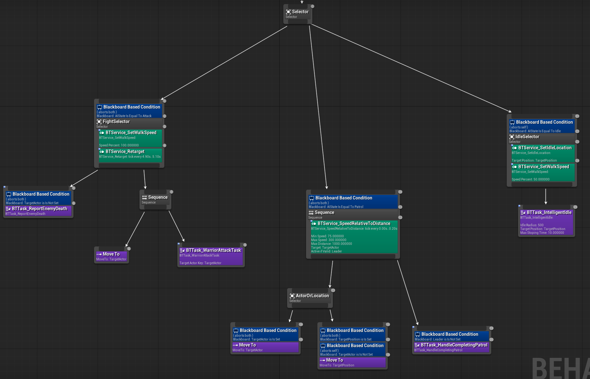The width and height of the screenshot is (590, 379).
Task: Select the BTTask_HandleCompletingPatrol task node
Action: pos(451,347)
